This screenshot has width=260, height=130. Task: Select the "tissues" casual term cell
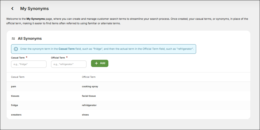point(15,96)
